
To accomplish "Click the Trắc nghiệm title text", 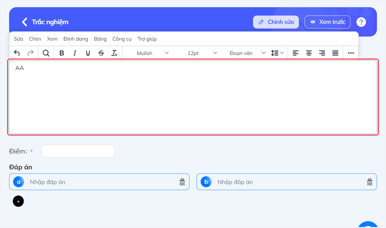I will click(x=50, y=22).
